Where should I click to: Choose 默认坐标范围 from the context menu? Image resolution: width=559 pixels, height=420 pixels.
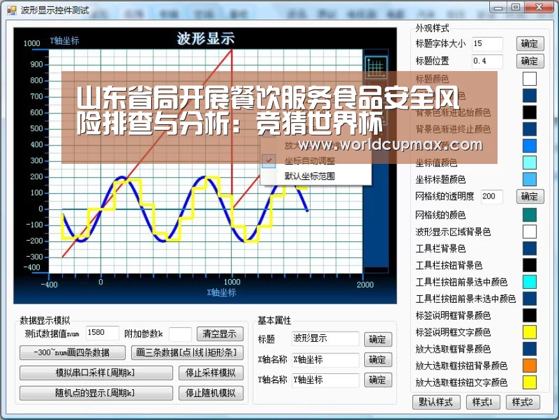coord(309,176)
